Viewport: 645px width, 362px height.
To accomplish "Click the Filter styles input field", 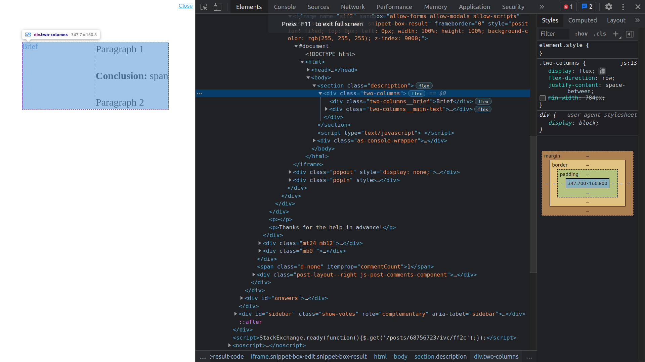I will (x=554, y=34).
